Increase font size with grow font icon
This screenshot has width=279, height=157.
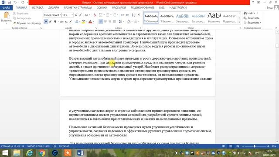click(x=76, y=15)
